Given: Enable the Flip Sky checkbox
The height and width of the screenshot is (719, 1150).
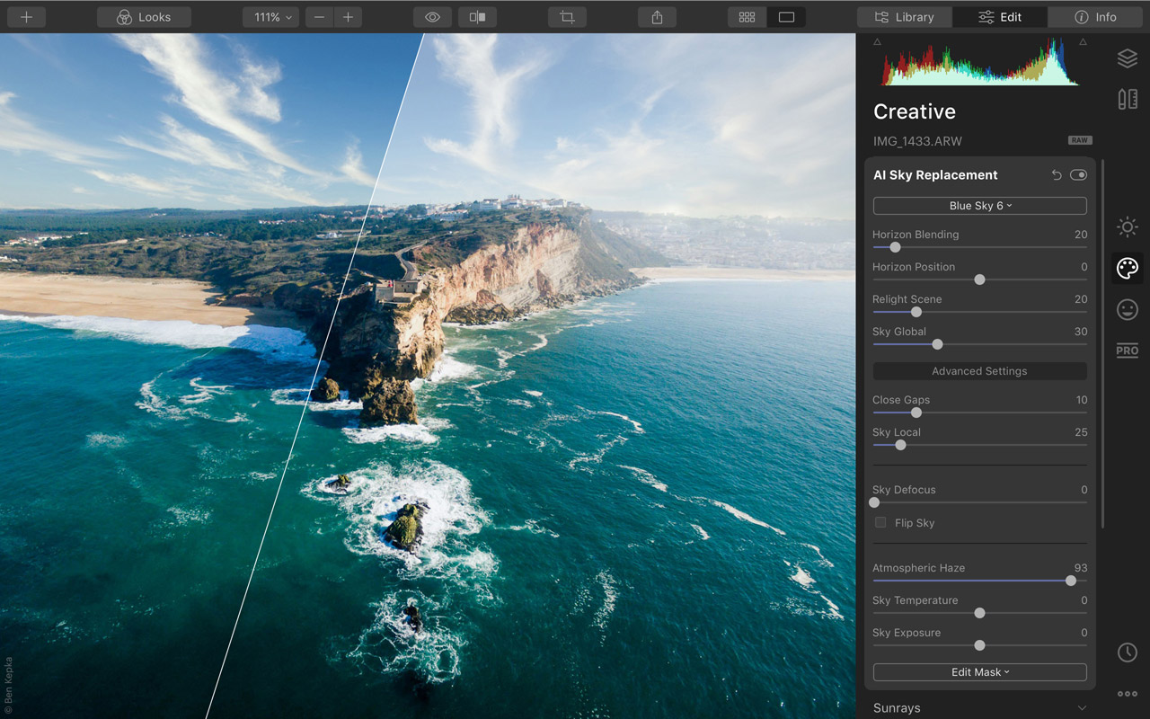Looking at the screenshot, I should (x=880, y=522).
